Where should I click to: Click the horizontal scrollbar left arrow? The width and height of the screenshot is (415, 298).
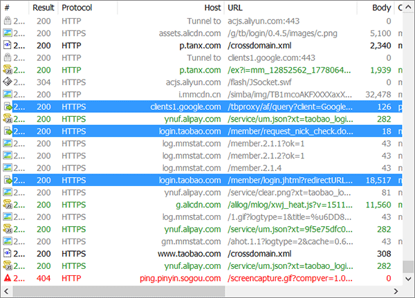[x=6, y=291]
